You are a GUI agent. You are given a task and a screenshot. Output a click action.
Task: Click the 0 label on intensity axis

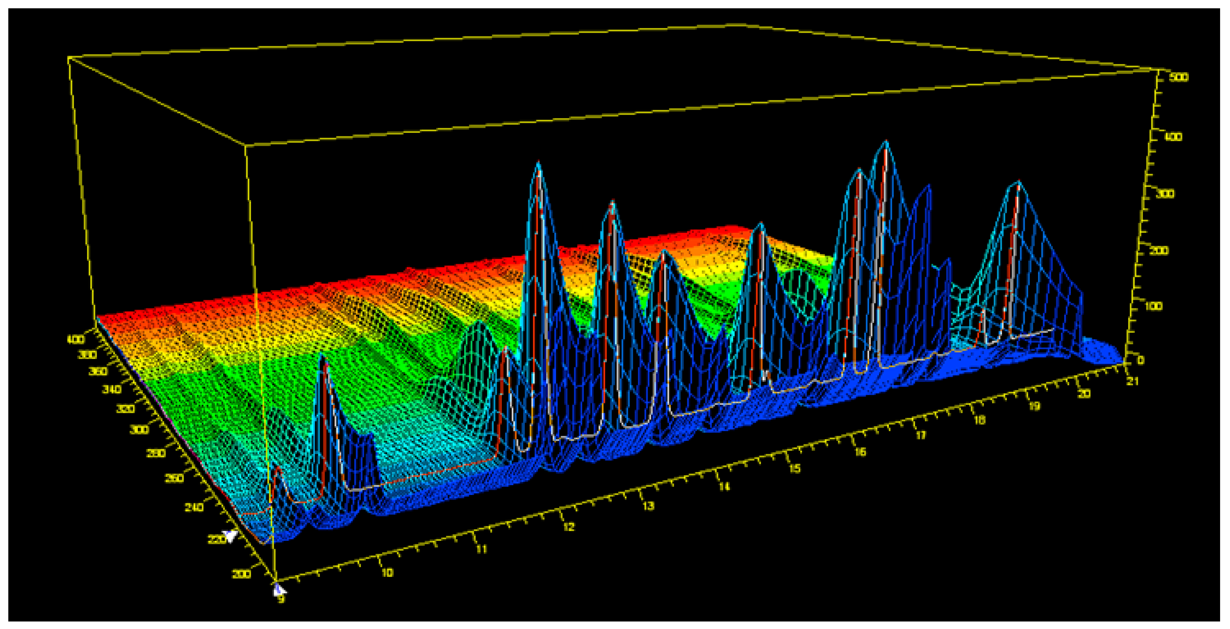(x=1141, y=360)
